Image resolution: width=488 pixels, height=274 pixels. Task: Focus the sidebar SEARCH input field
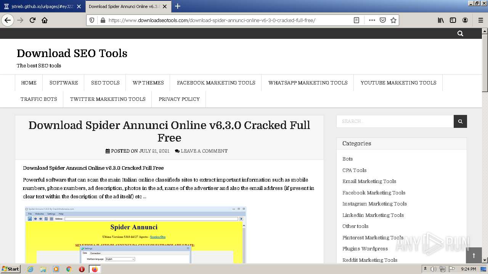(x=395, y=121)
